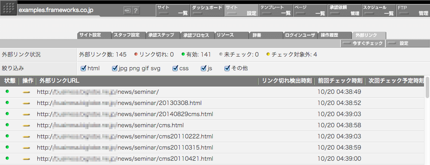The width and height of the screenshot is (430, 165).
Task: Uncheck the html filter checkbox
Action: [84, 68]
